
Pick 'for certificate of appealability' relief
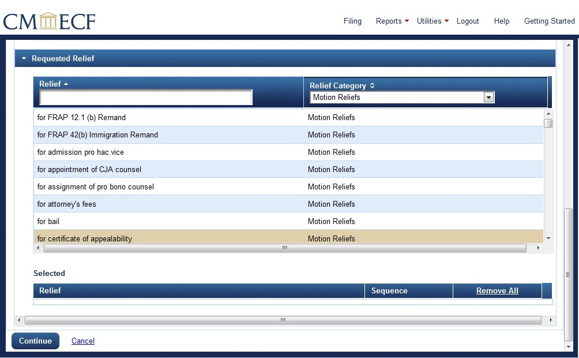click(84, 238)
